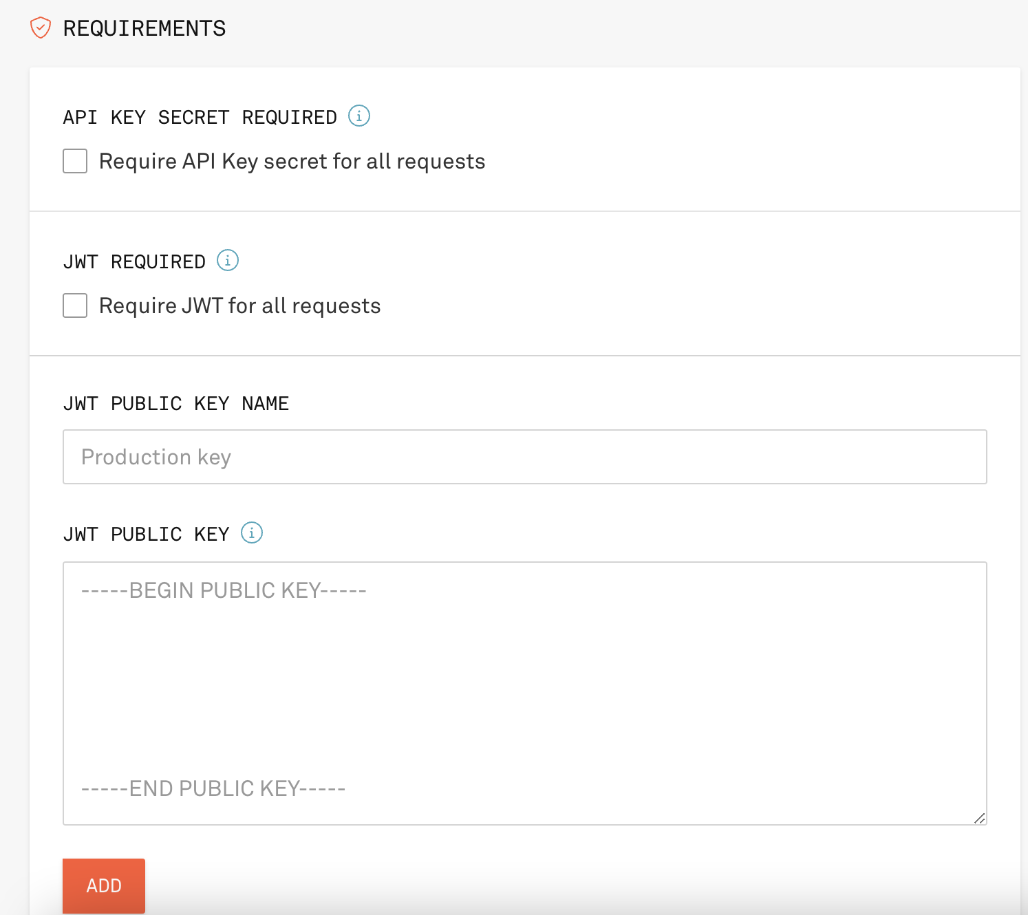Click the REQUIREMENTS section heading
1028x915 pixels.
(144, 28)
